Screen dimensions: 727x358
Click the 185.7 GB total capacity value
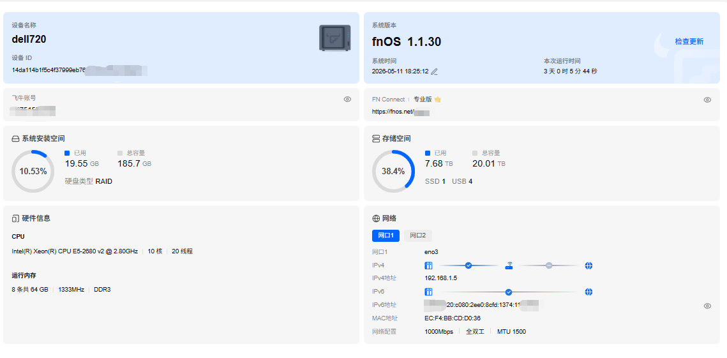coord(135,163)
